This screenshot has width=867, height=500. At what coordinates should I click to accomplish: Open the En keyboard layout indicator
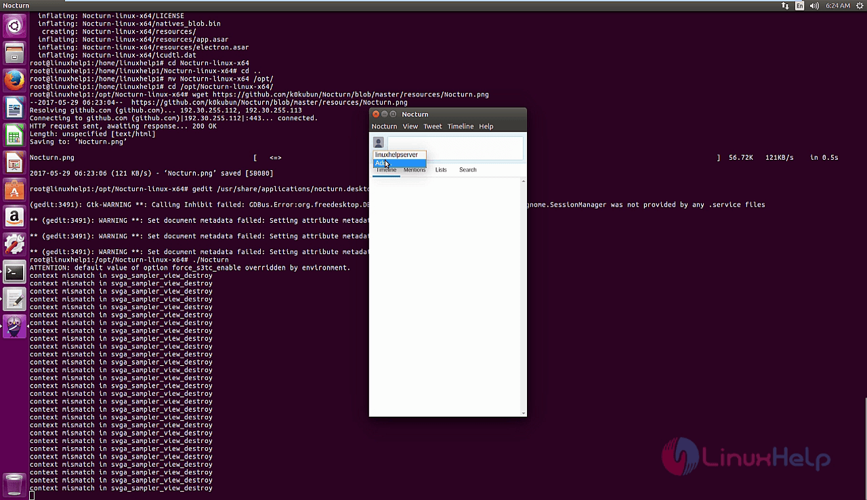tap(800, 5)
